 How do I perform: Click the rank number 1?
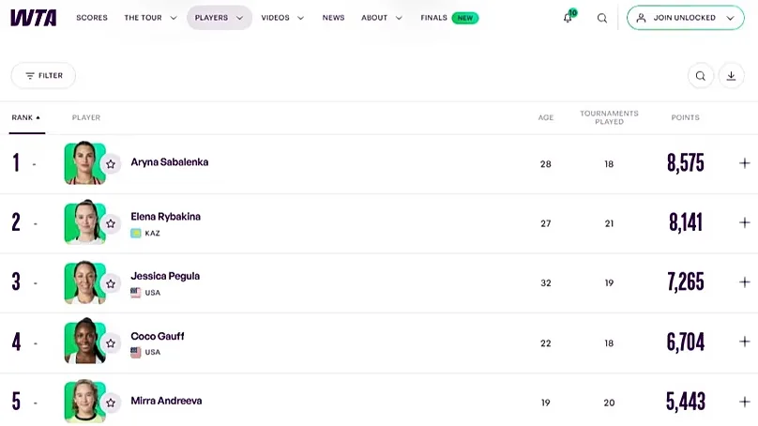[x=17, y=162]
